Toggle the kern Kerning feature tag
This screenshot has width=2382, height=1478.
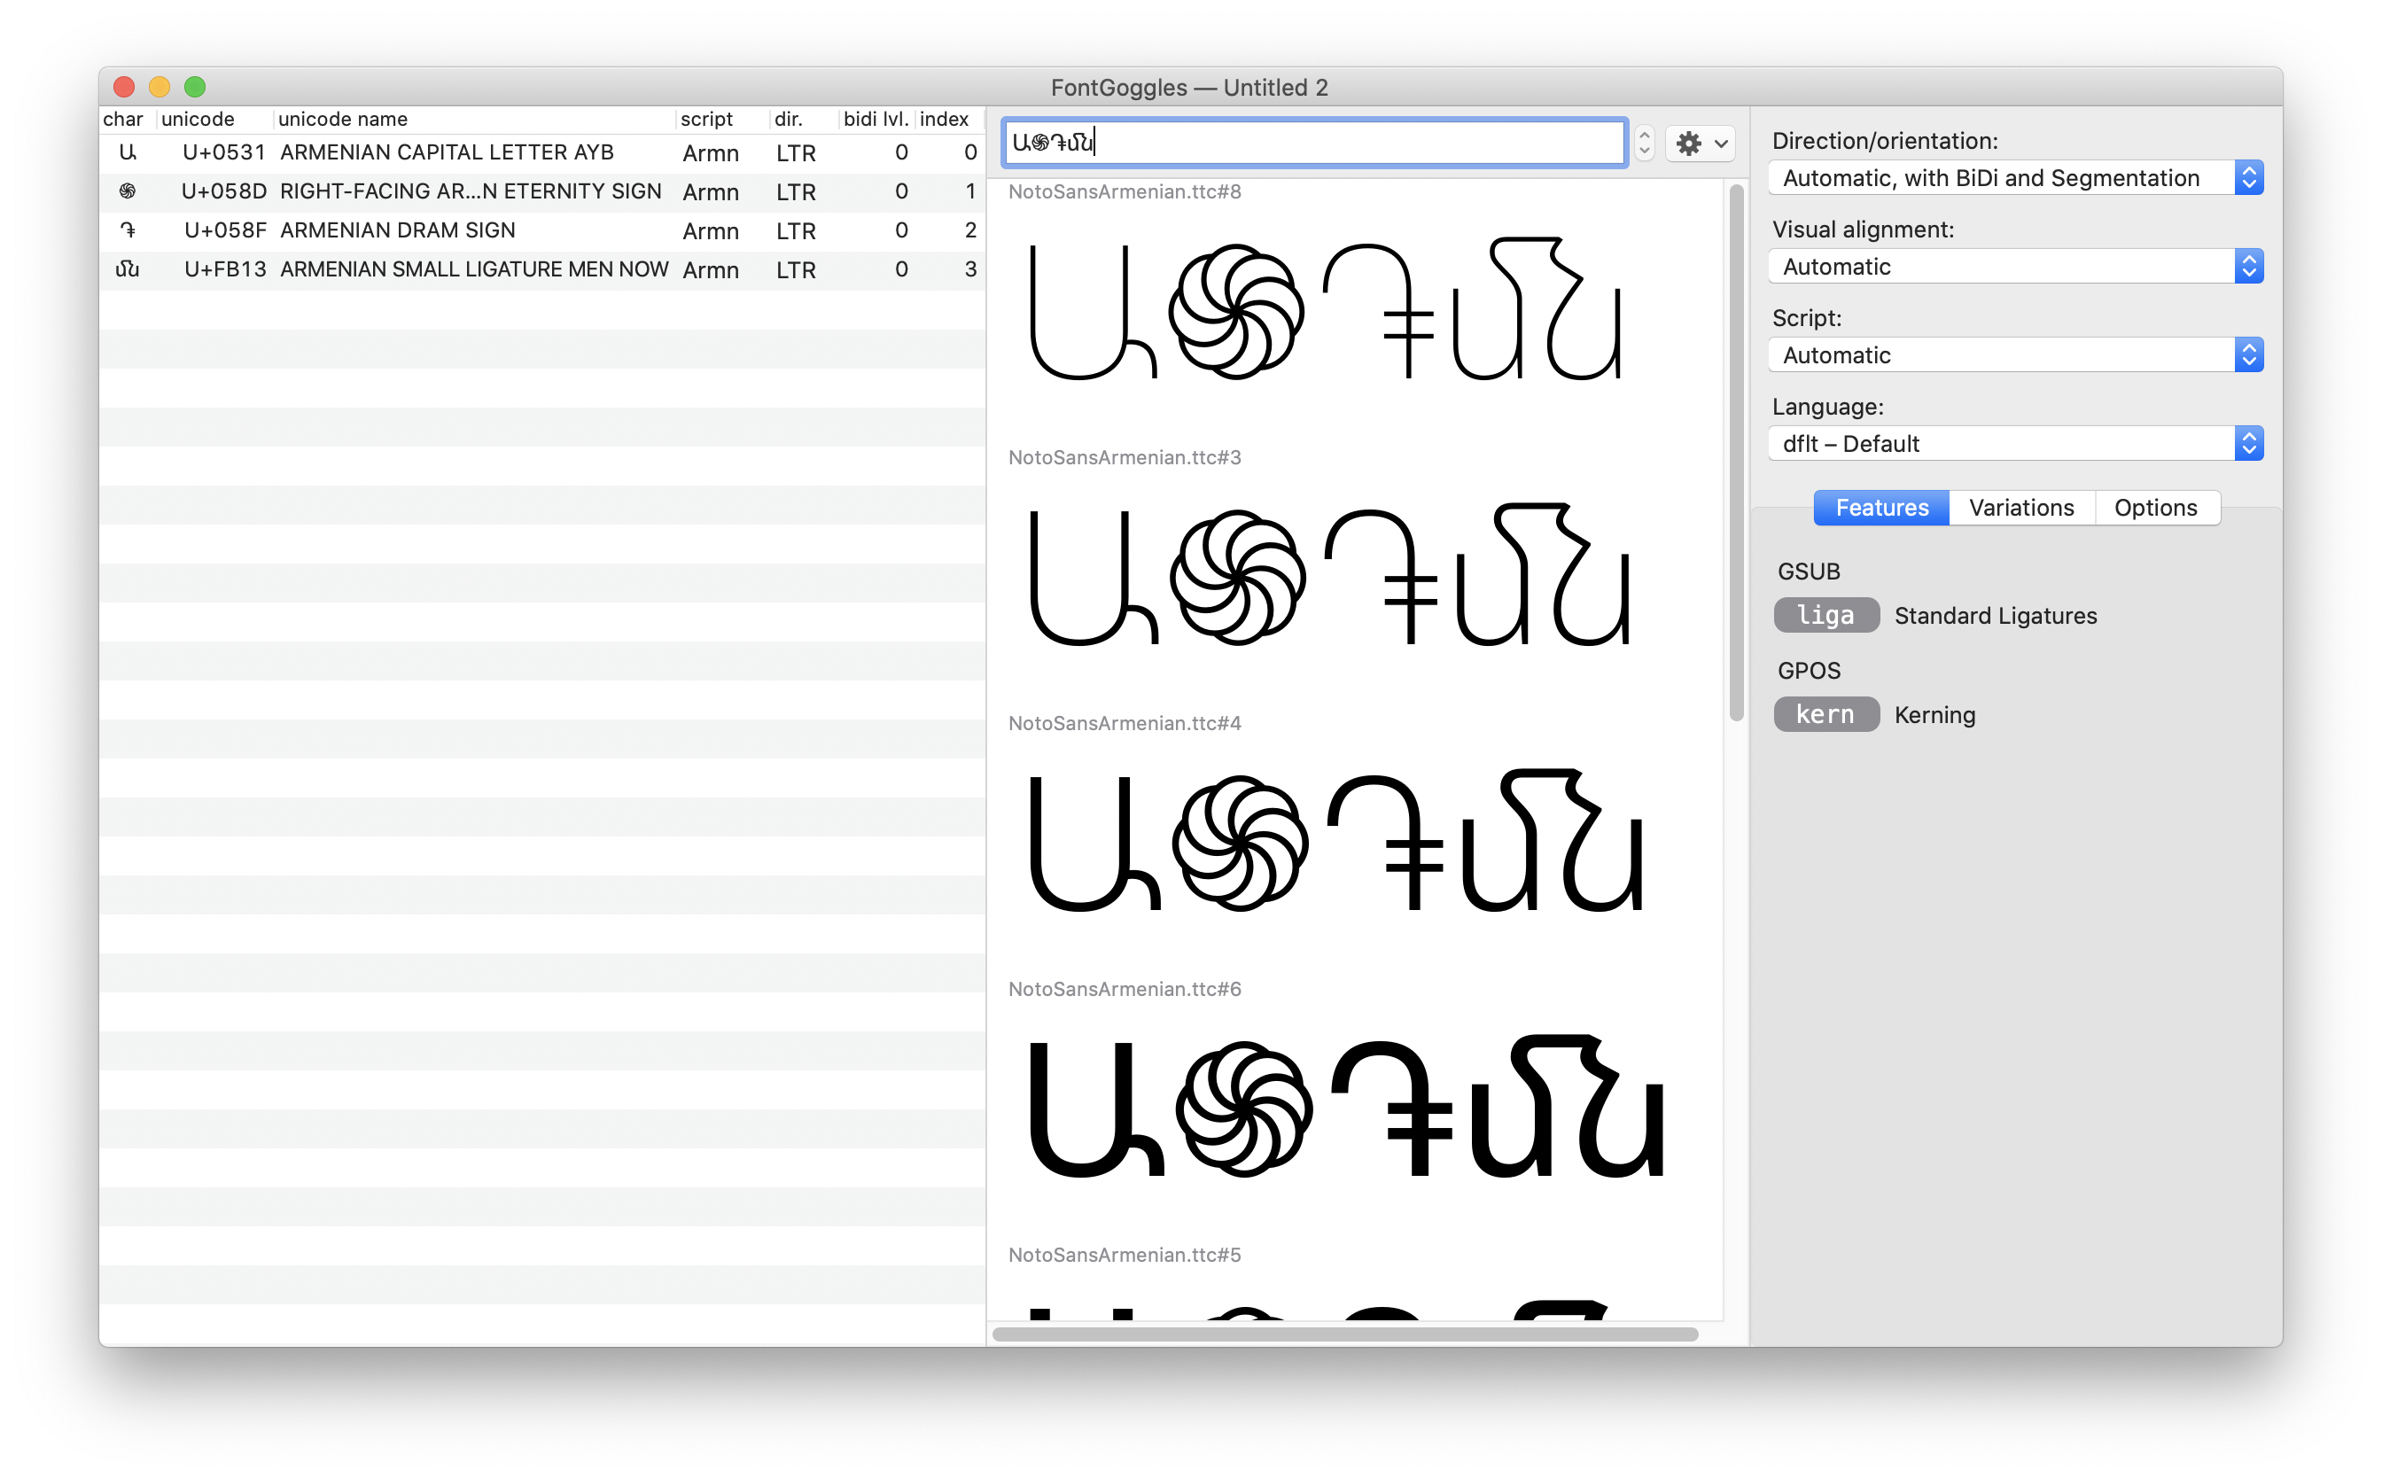point(1825,714)
